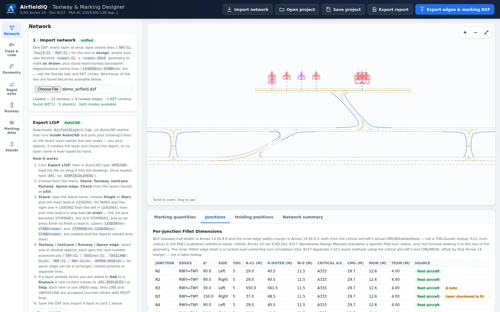Click the 'Δ note' badge in N3 row

(451, 288)
